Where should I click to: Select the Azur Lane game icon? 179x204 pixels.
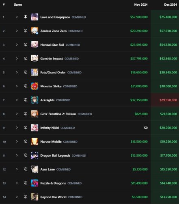pos(35,169)
